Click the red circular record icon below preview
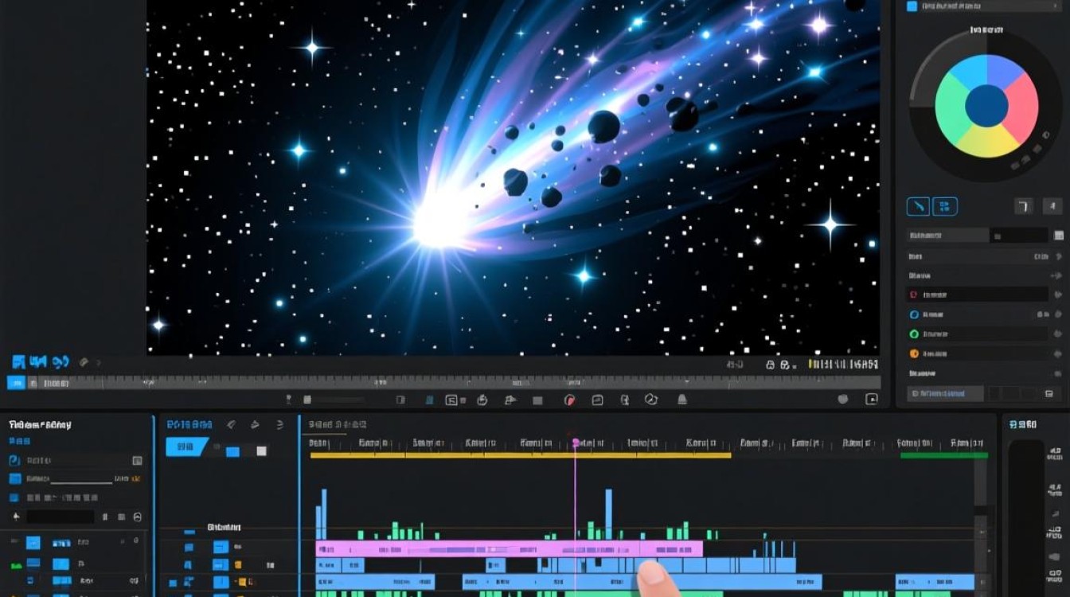This screenshot has height=597, width=1070. (x=570, y=400)
